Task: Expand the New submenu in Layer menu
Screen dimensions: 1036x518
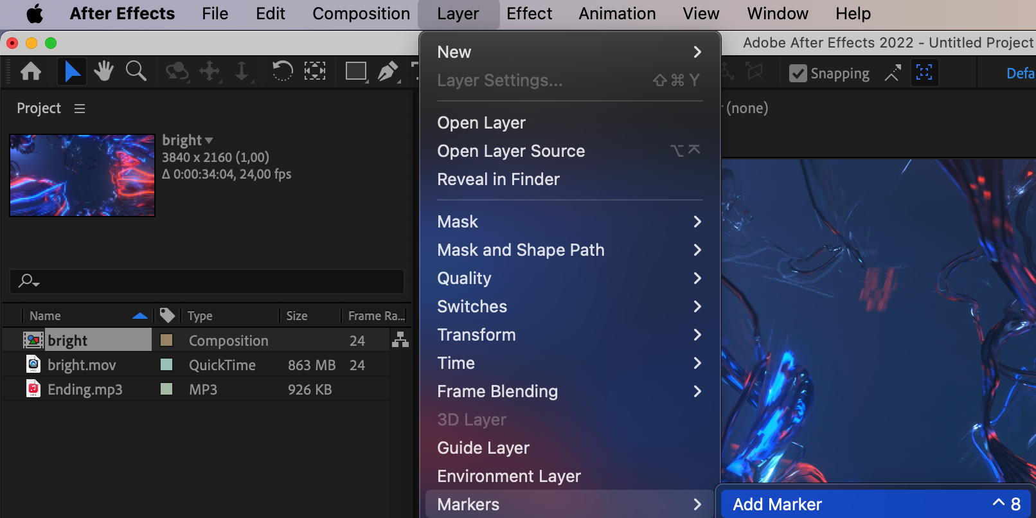Action: tap(569, 52)
